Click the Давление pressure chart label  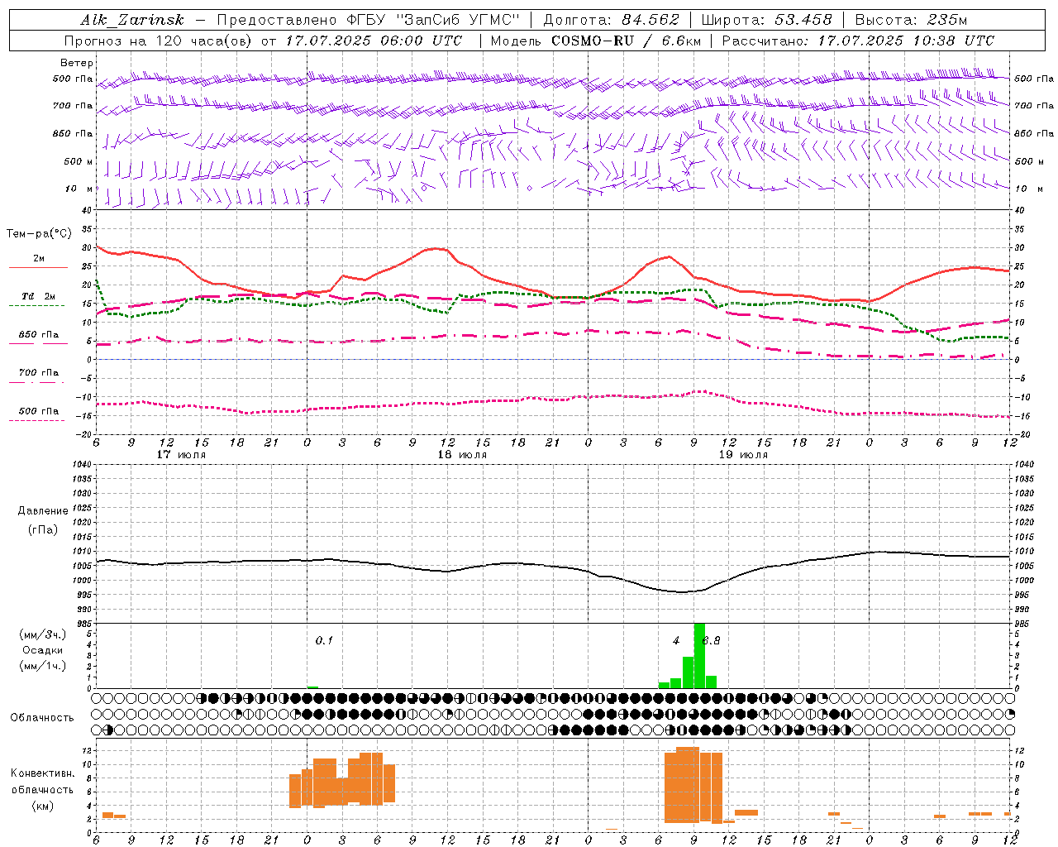[43, 511]
